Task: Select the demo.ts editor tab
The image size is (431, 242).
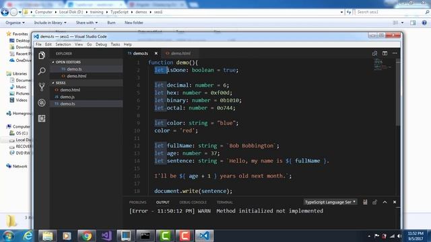Action: pyautogui.click(x=138, y=53)
